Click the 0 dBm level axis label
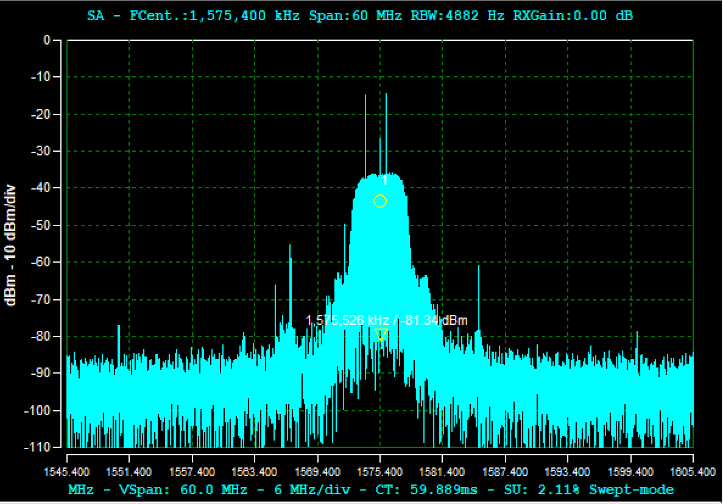The height and width of the screenshot is (504, 723). point(46,40)
